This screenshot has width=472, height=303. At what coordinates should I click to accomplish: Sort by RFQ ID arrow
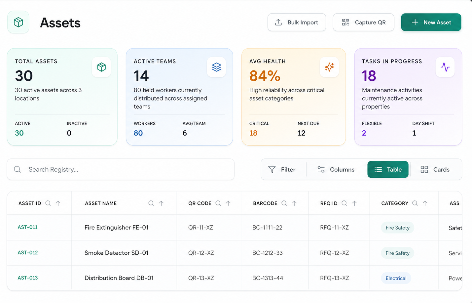coord(354,203)
